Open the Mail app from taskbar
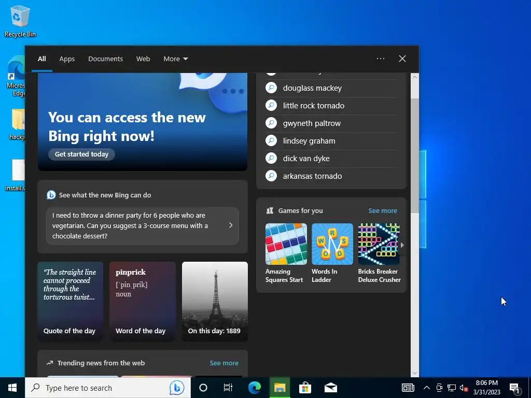This screenshot has width=531, height=398. (331, 388)
